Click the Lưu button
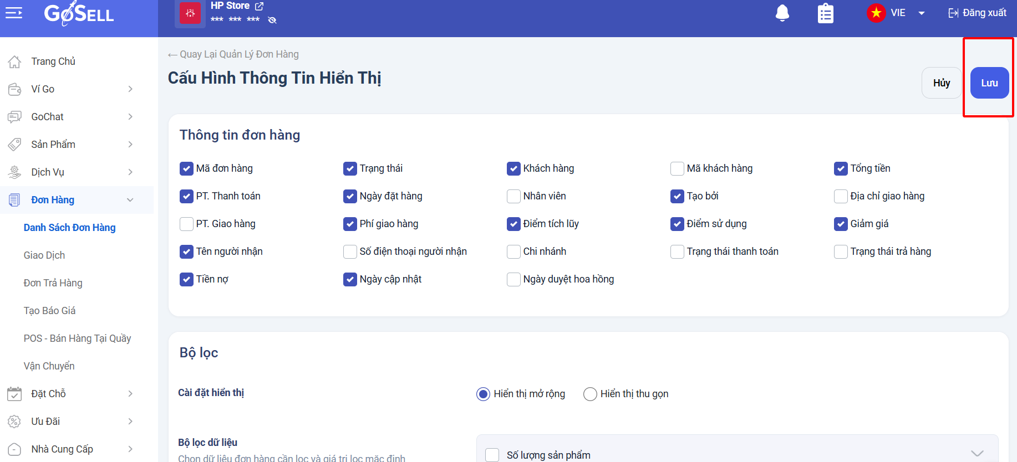1017x462 pixels. point(989,83)
